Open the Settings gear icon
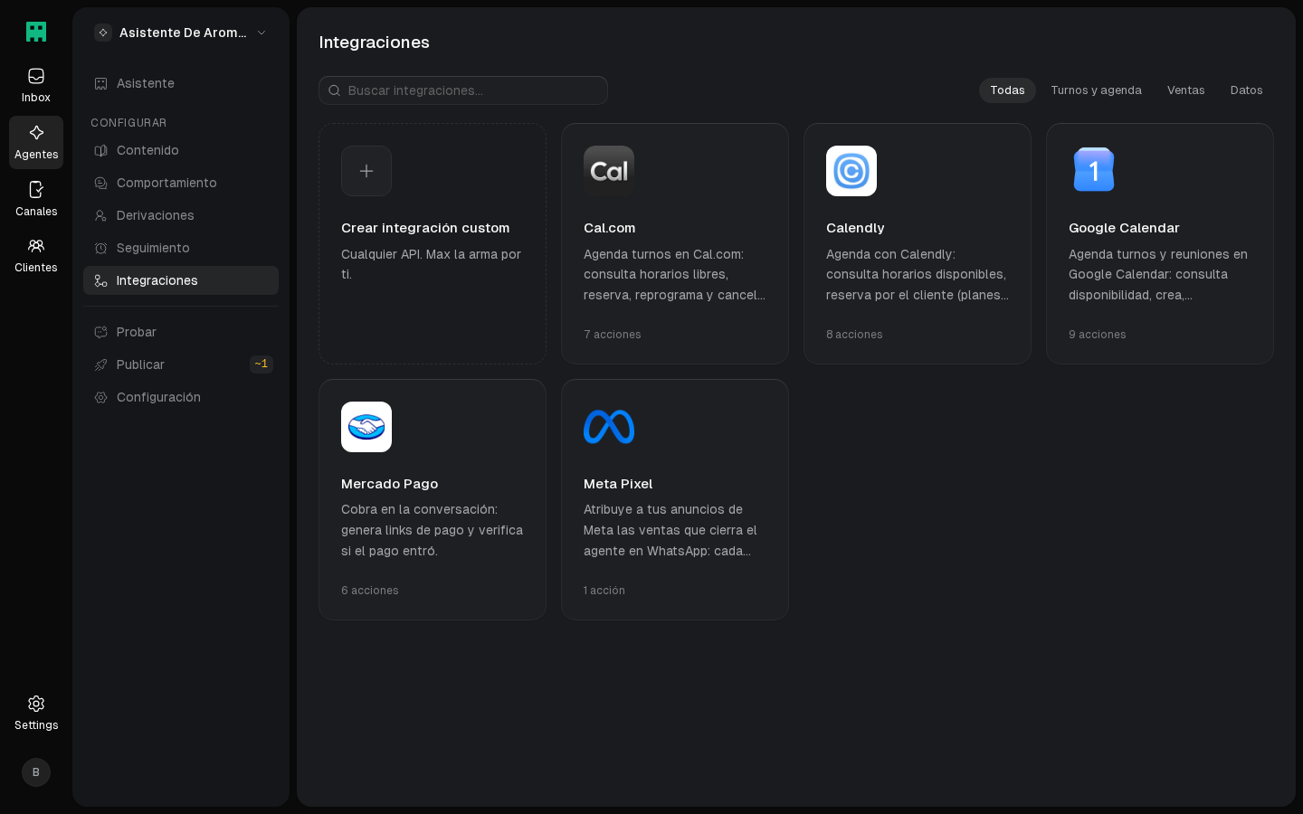Image resolution: width=1303 pixels, height=814 pixels. coord(36,704)
